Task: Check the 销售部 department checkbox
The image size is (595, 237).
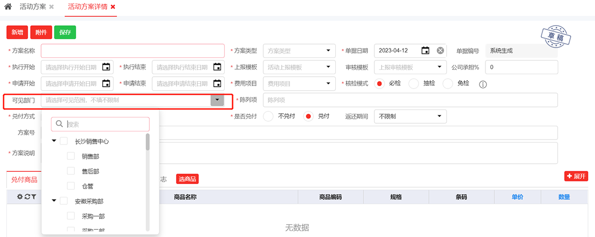Action: tap(71, 156)
